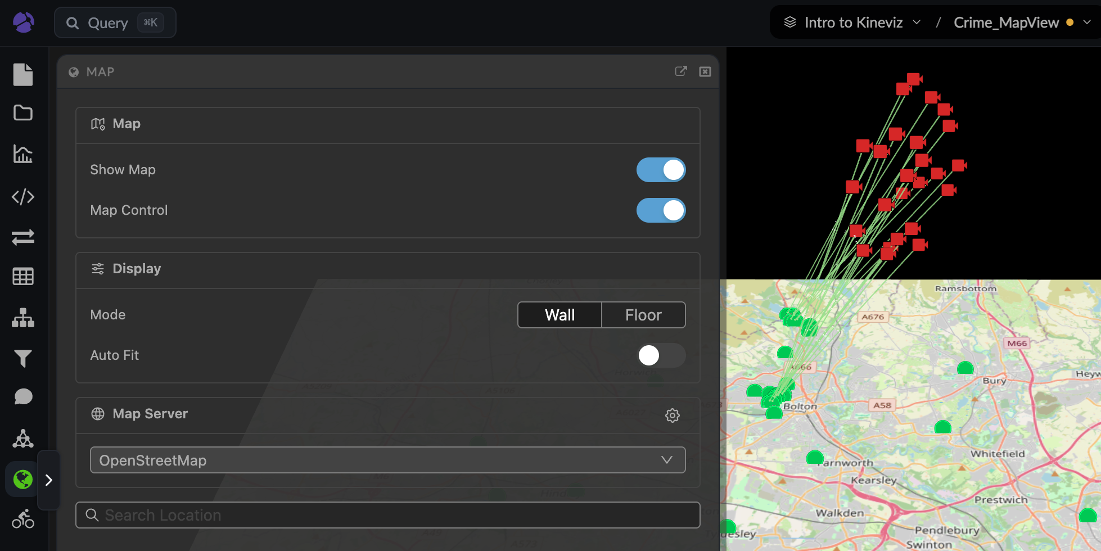Click the Bolton label on map
The width and height of the screenshot is (1101, 551).
pyautogui.click(x=800, y=407)
